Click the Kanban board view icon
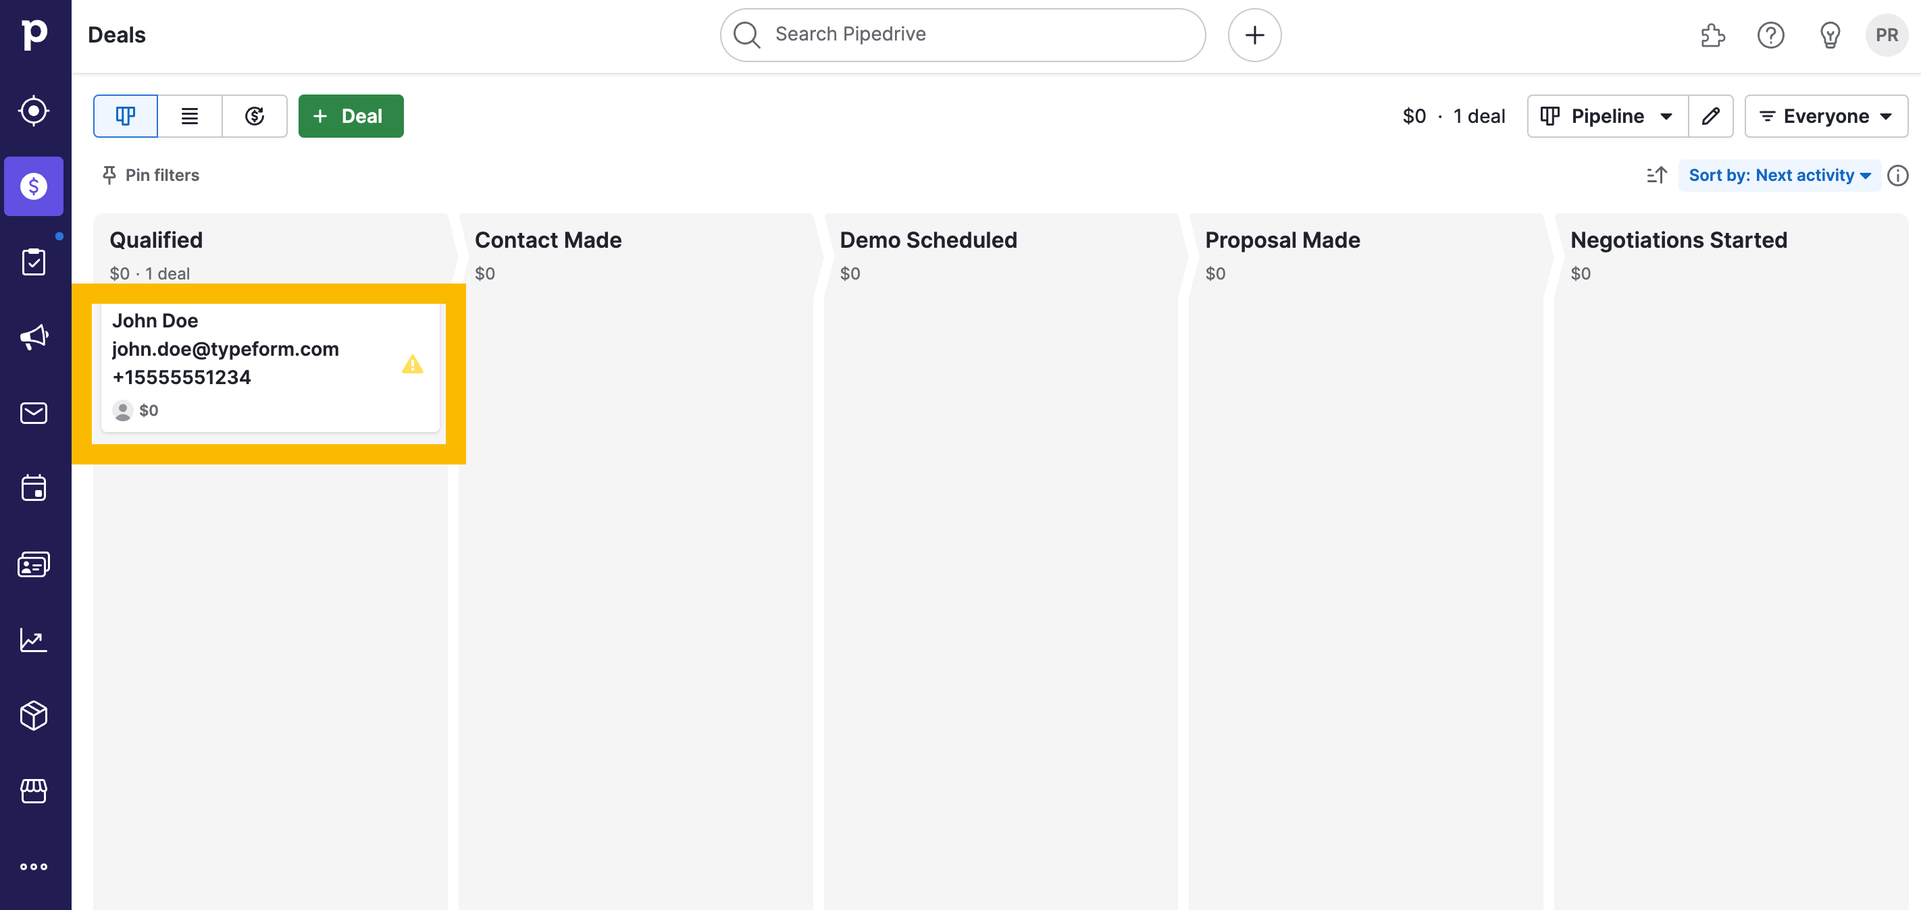This screenshot has height=910, width=1921. click(x=125, y=115)
